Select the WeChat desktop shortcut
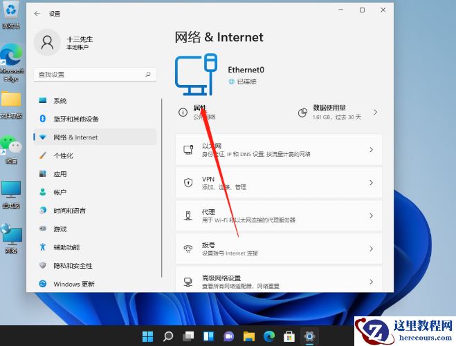The image size is (456, 346). (x=11, y=150)
